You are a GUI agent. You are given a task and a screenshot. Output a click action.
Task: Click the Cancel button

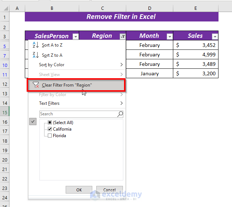109,190
